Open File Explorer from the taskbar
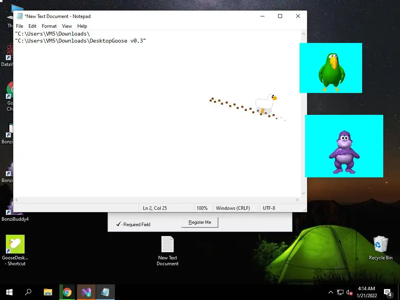Viewport: 400px width, 300px height. (x=48, y=292)
